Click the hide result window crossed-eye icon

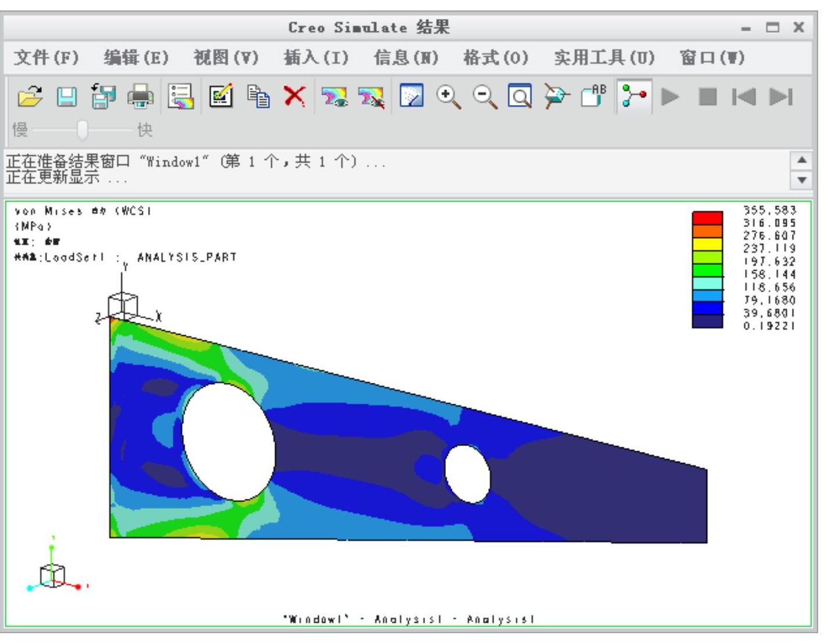pyautogui.click(x=370, y=97)
